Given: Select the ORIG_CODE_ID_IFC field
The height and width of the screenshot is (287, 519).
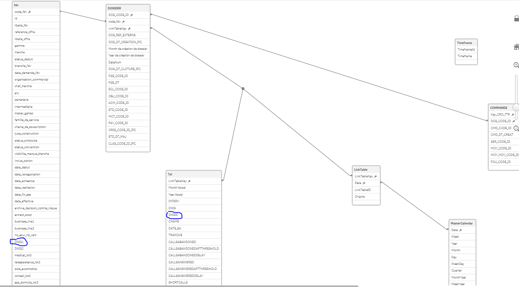Looking at the screenshot, I should tap(128, 130).
